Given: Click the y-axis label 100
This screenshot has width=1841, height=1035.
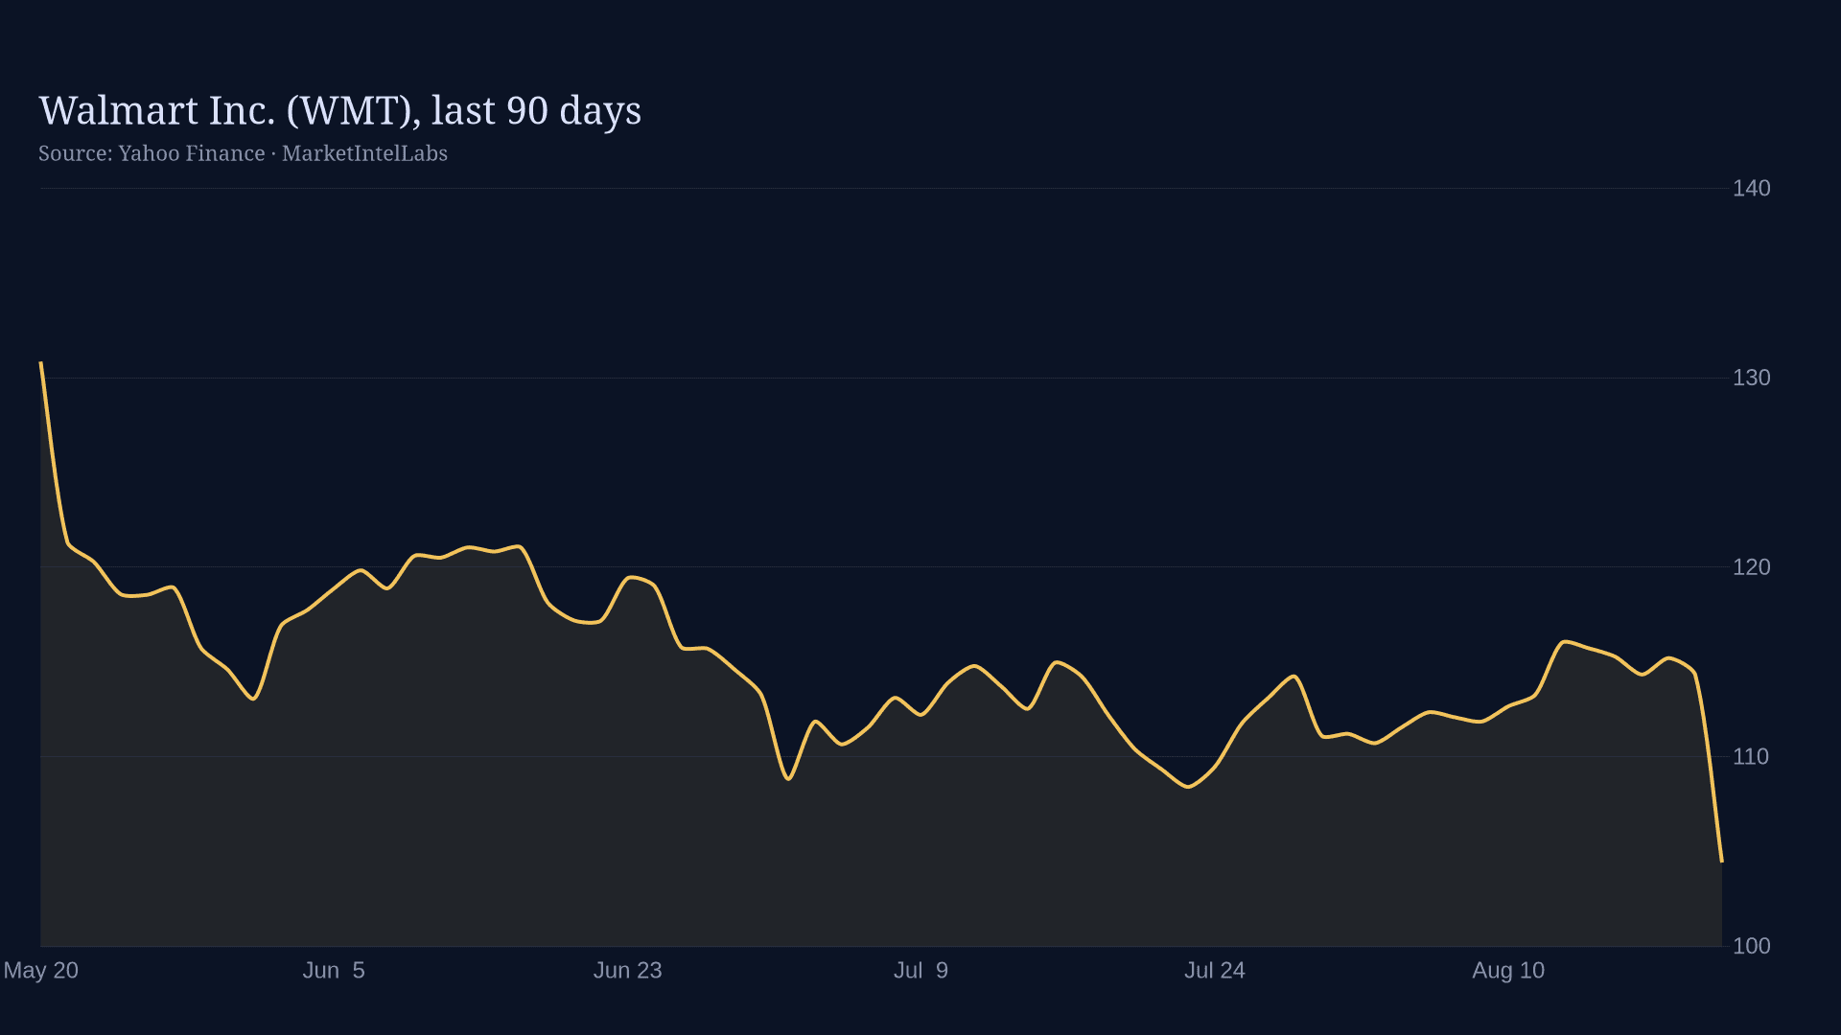Looking at the screenshot, I should pos(1751,946).
